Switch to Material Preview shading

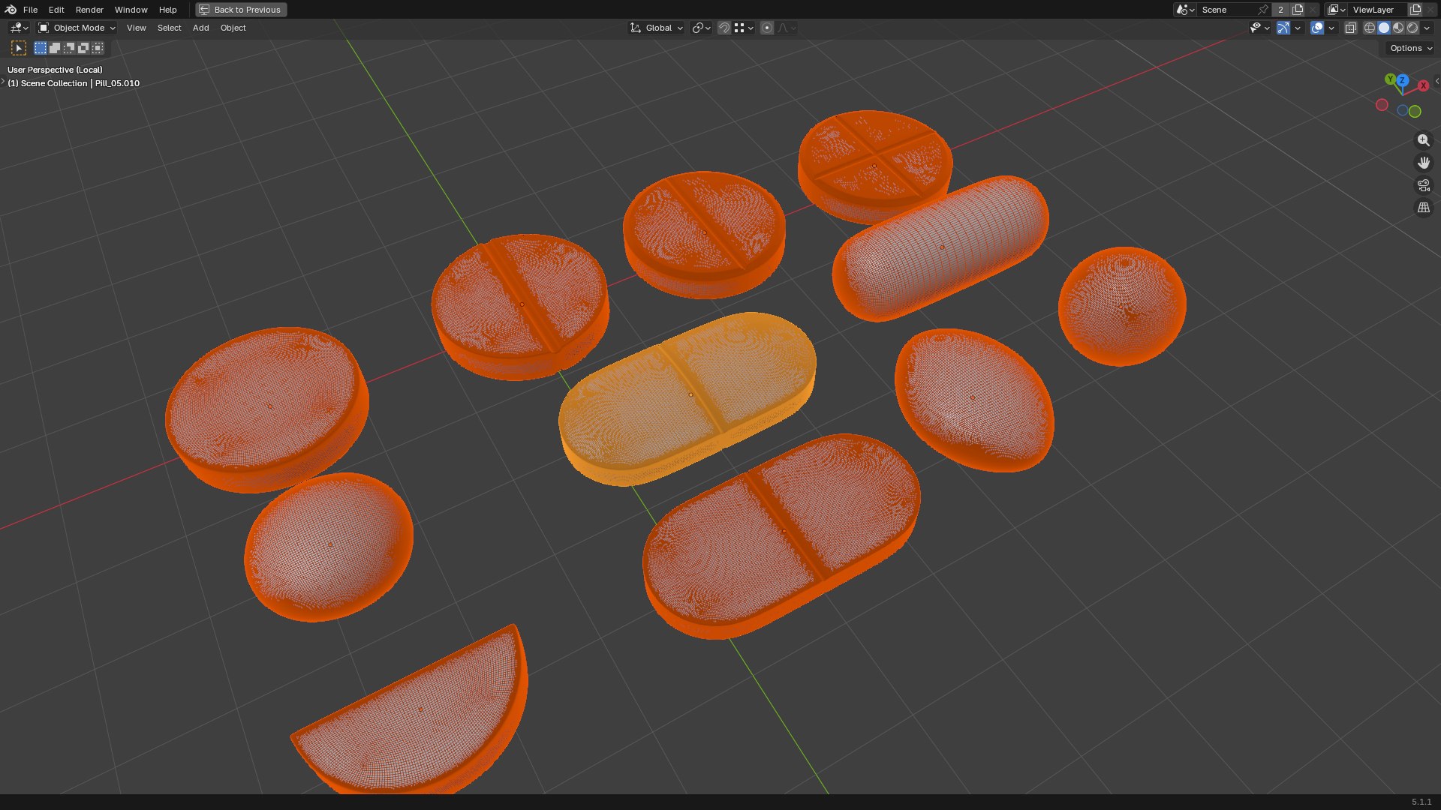(x=1398, y=28)
